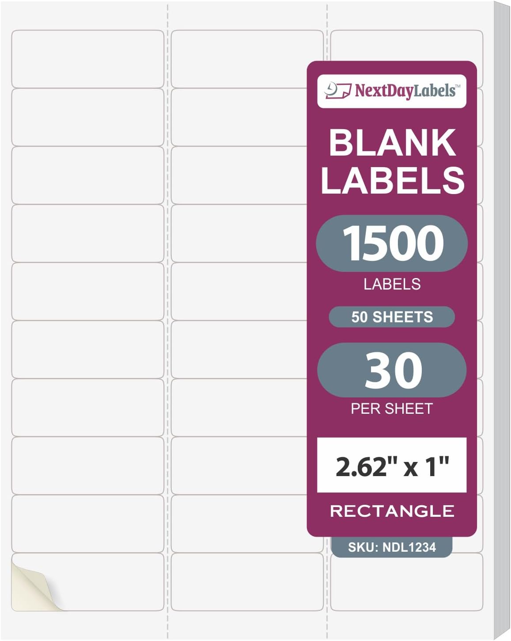Image resolution: width=511 pixels, height=641 pixels.
Task: Click the RECTANGLE shape text
Action: click(x=392, y=511)
